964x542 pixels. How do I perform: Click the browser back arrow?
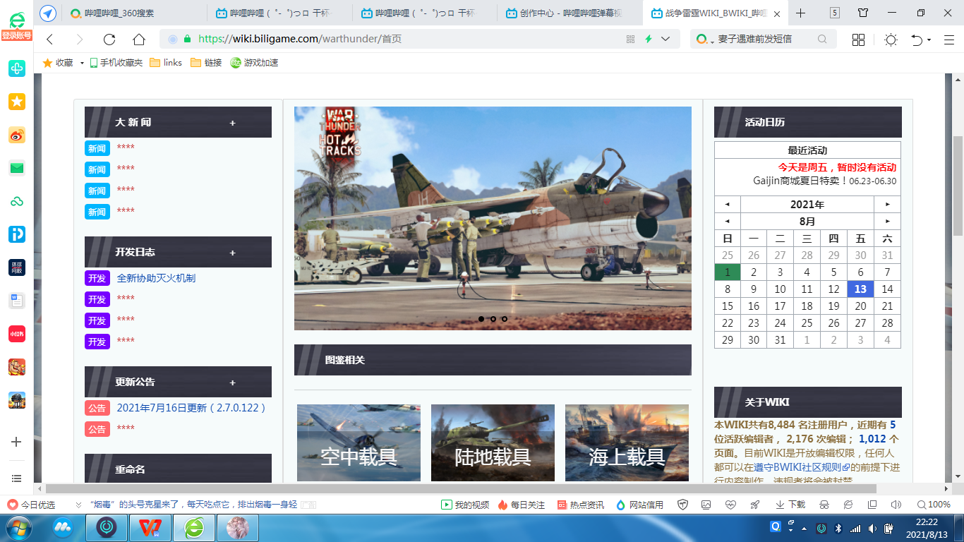tap(49, 40)
